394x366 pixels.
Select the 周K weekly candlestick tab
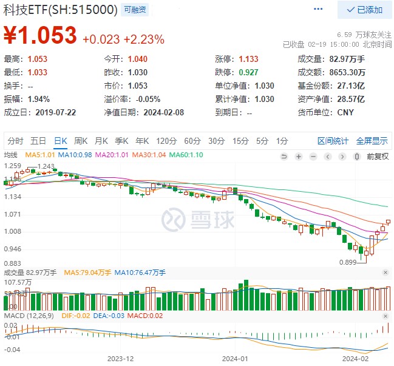tap(81, 141)
